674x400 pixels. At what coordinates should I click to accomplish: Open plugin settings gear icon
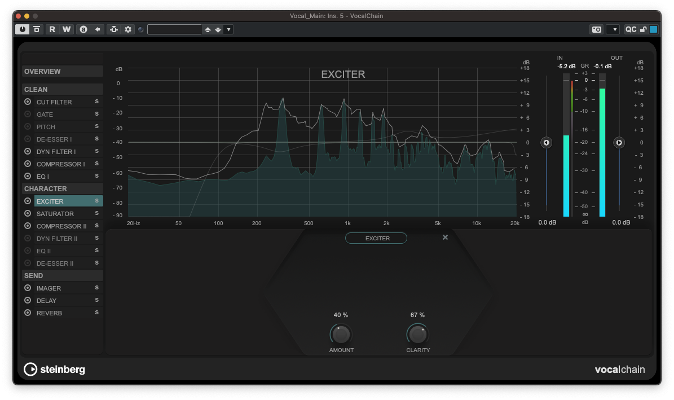pyautogui.click(x=128, y=29)
